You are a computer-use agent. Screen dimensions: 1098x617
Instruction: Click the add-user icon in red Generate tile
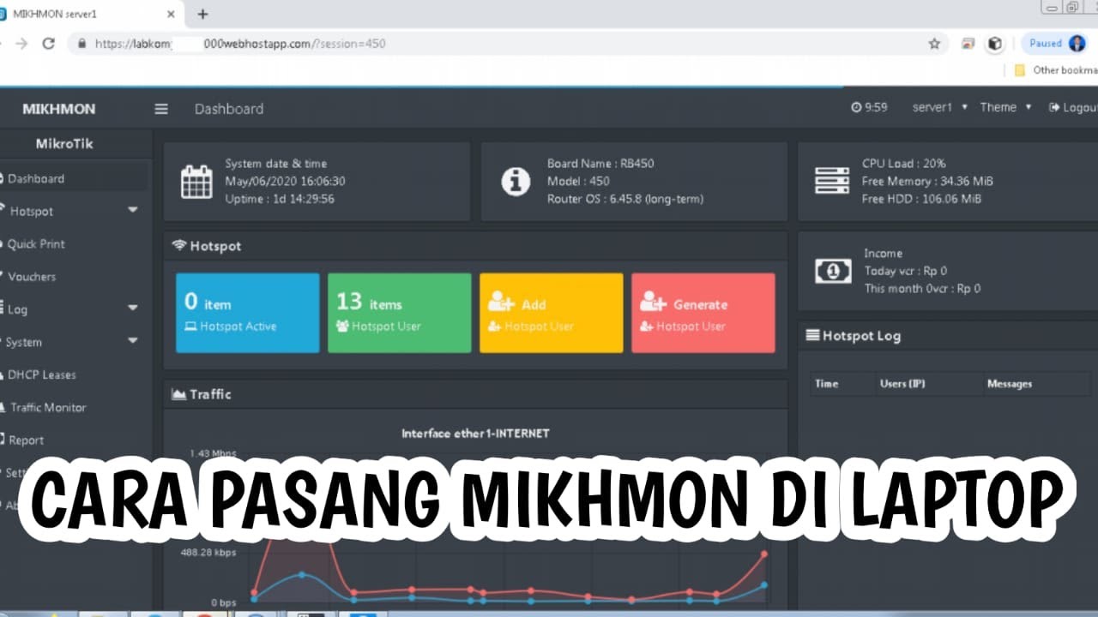(x=653, y=302)
